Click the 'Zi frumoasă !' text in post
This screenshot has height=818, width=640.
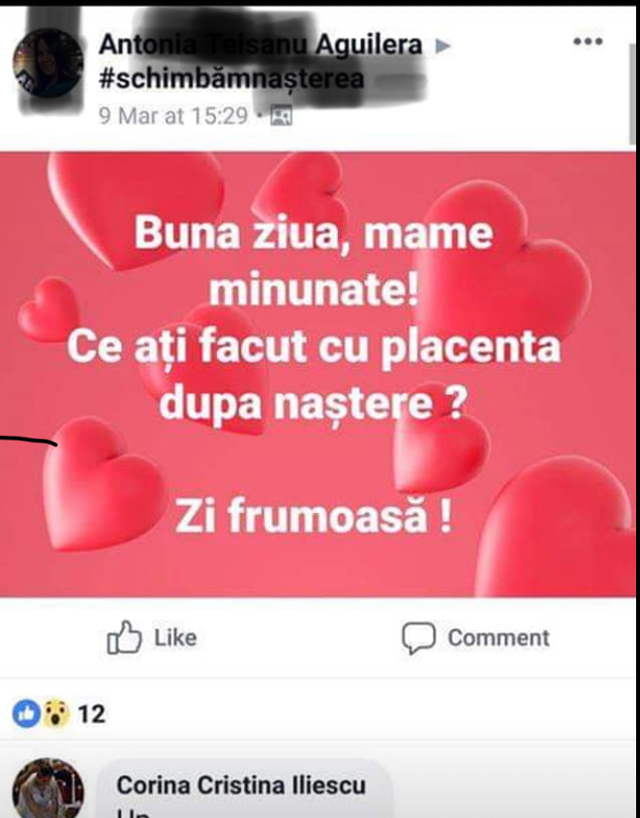313,517
